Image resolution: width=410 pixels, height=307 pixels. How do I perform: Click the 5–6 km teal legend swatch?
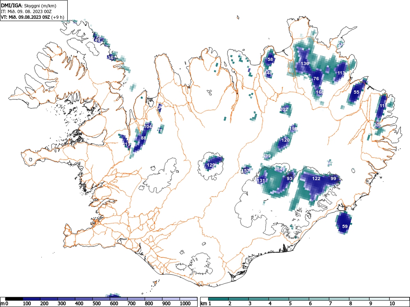click(x=299, y=299)
